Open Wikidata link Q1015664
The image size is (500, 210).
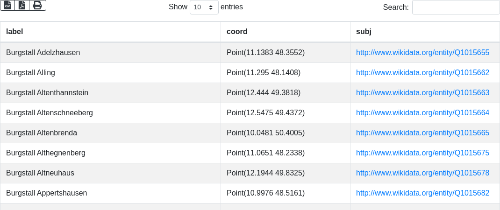[x=422, y=113]
